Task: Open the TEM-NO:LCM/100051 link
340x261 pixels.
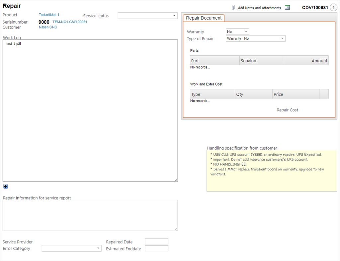Action: click(70, 22)
